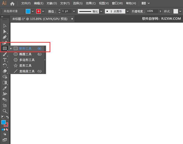Viewport: 183px width, 144px height.
Task: Open the 选择(S) menu
Action: click(78, 3)
